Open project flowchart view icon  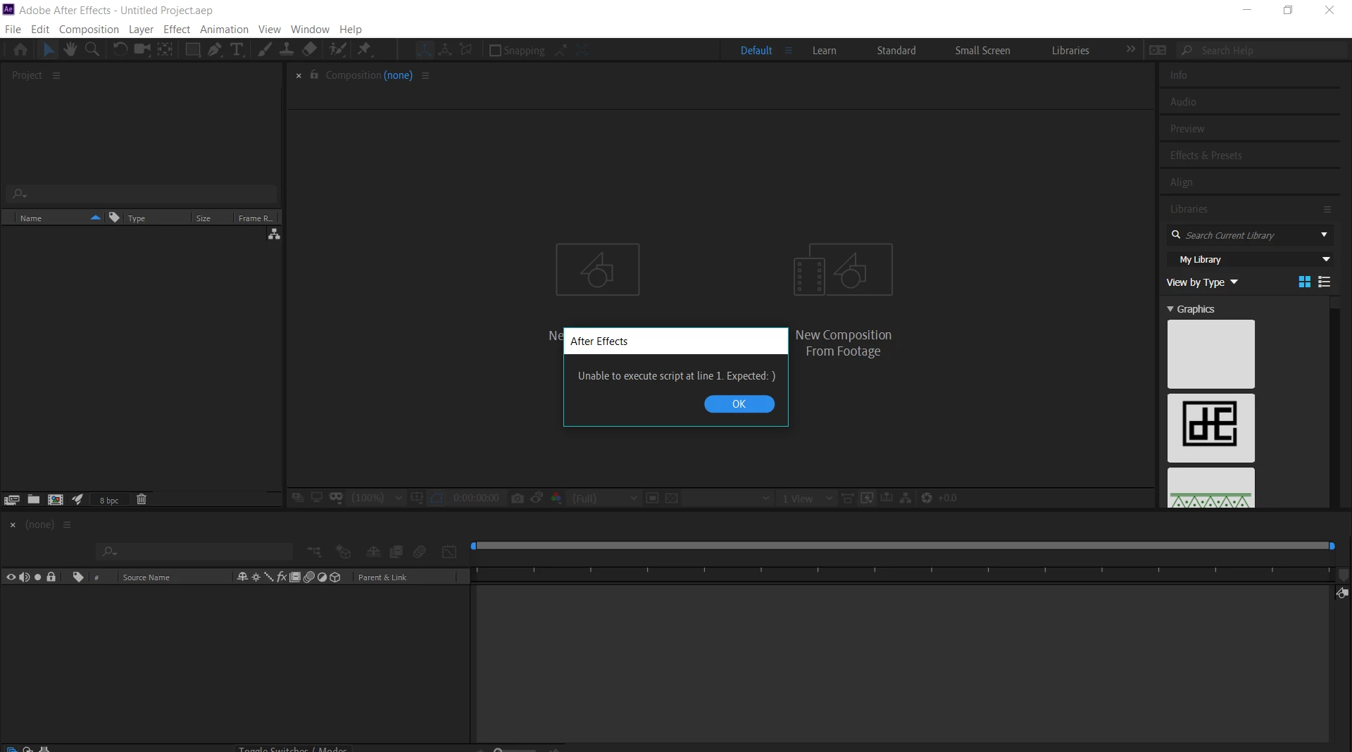274,234
